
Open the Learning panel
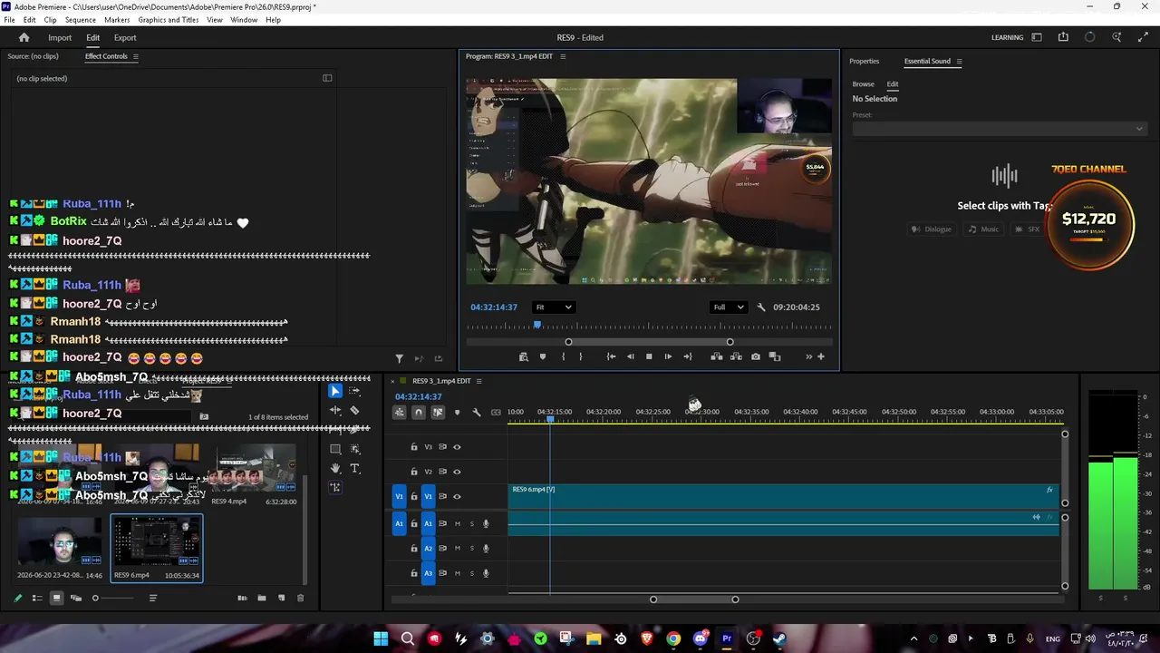pos(1008,38)
